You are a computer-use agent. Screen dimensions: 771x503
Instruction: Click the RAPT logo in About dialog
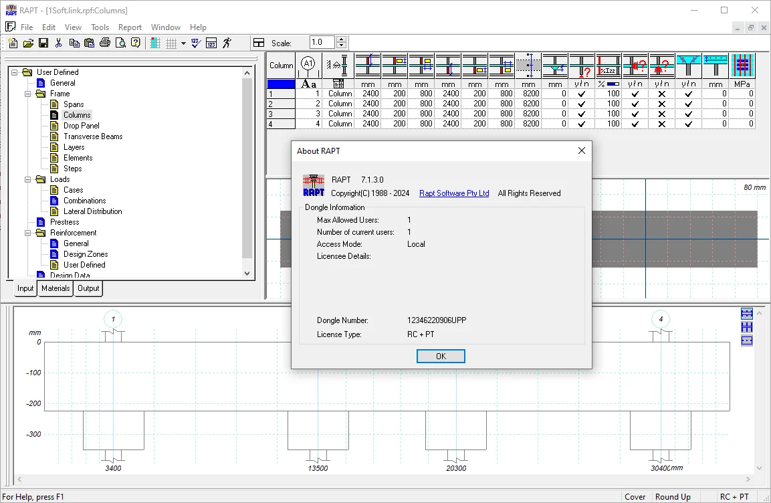tap(313, 185)
